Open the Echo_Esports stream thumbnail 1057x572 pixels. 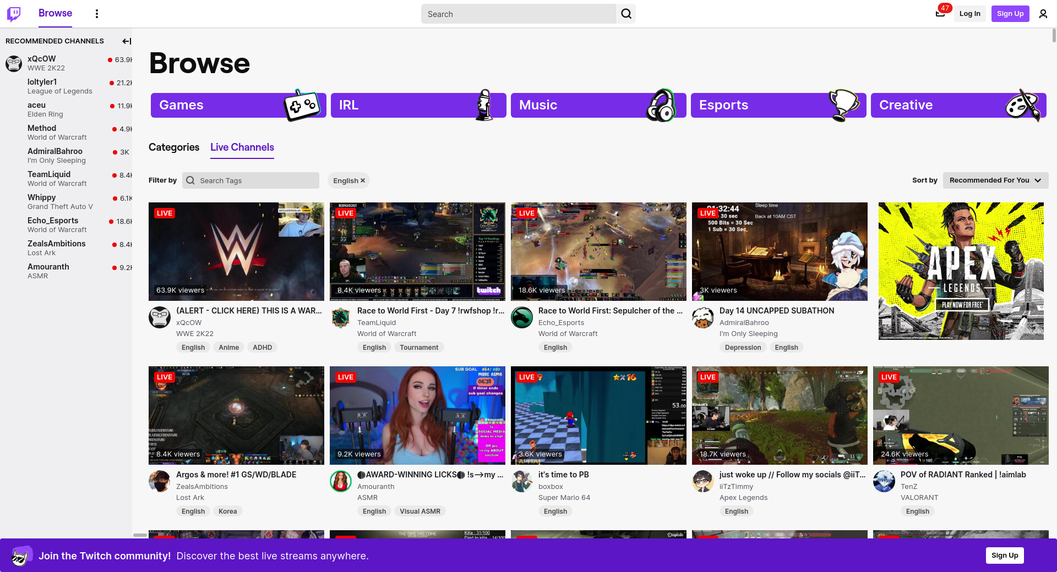[x=598, y=251]
